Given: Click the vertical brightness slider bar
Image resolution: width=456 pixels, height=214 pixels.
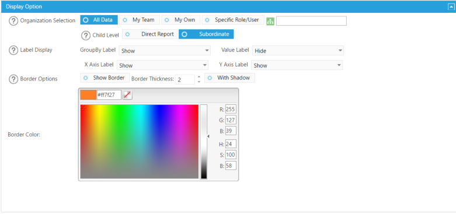Looking at the screenshot, I should 204,142.
